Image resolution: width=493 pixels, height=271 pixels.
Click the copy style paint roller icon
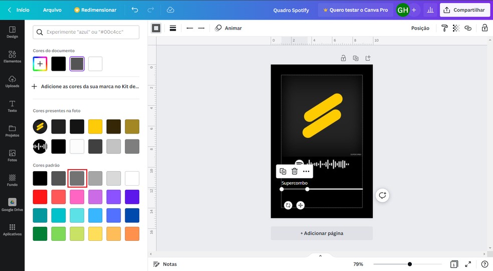pyautogui.click(x=445, y=28)
